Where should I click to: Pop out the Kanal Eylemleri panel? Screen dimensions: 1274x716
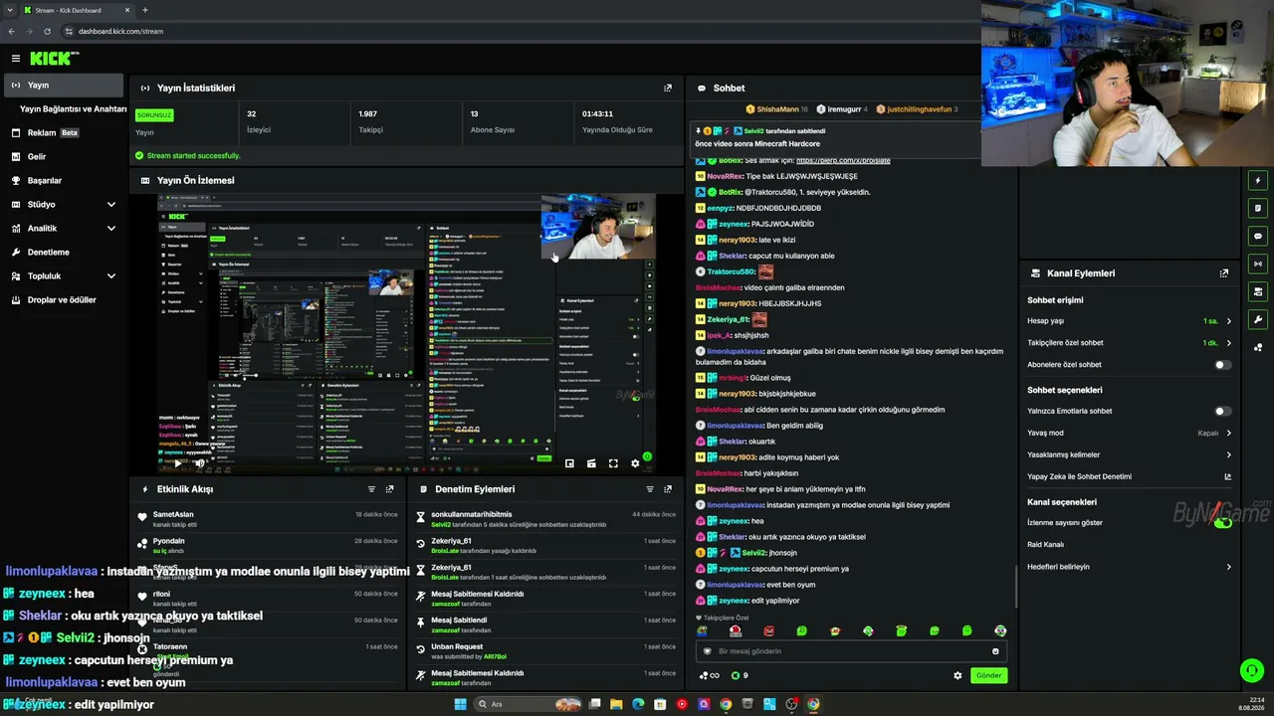[x=1224, y=273]
